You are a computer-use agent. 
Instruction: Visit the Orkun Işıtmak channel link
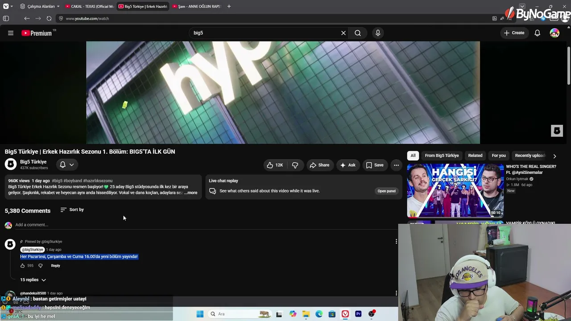[517, 179]
